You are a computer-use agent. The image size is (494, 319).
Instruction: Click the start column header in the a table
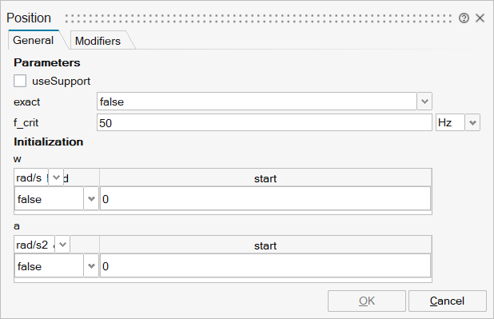(265, 245)
